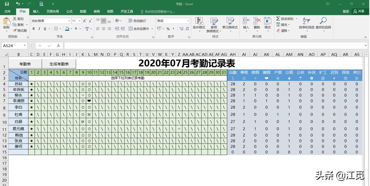Click the Percent Style icon
The image size is (370, 186).
click(x=168, y=29)
